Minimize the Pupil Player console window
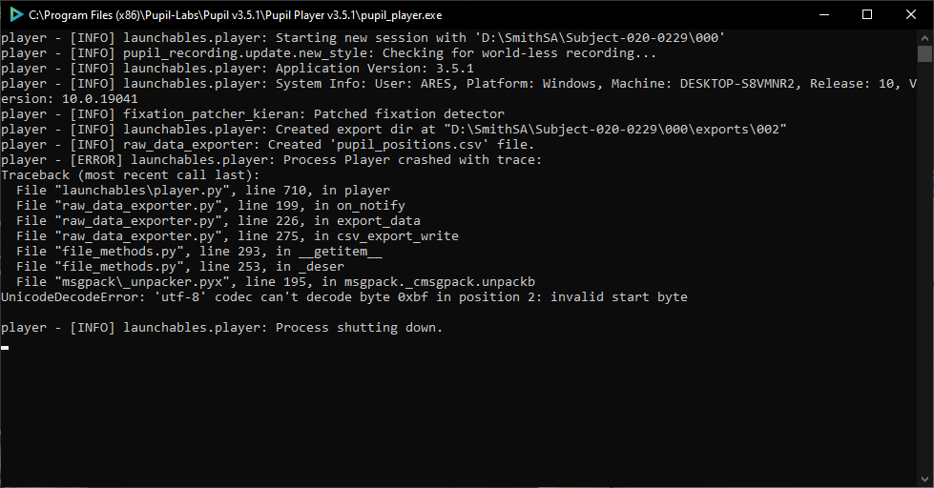The image size is (934, 488). point(824,15)
